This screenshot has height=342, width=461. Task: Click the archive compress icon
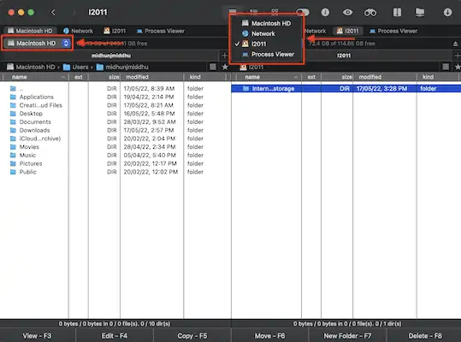[397, 12]
